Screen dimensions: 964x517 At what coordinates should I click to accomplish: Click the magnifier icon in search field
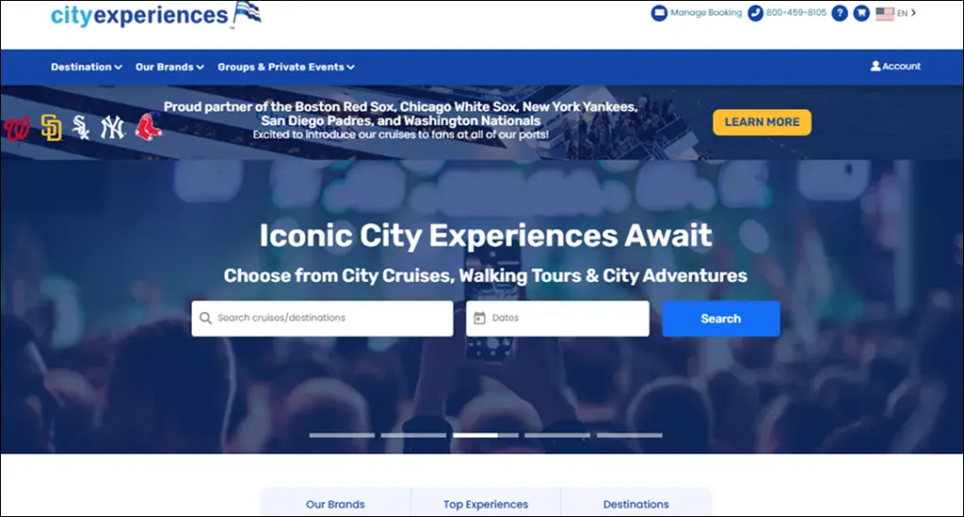205,318
